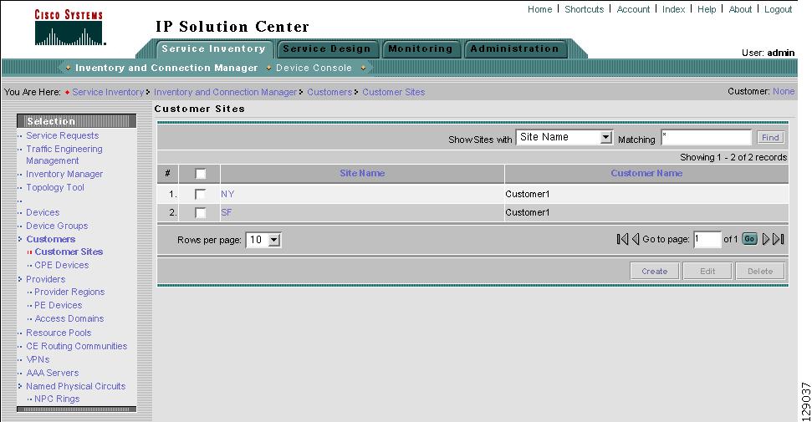Check the box for SF site
The width and height of the screenshot is (812, 422).
click(201, 212)
